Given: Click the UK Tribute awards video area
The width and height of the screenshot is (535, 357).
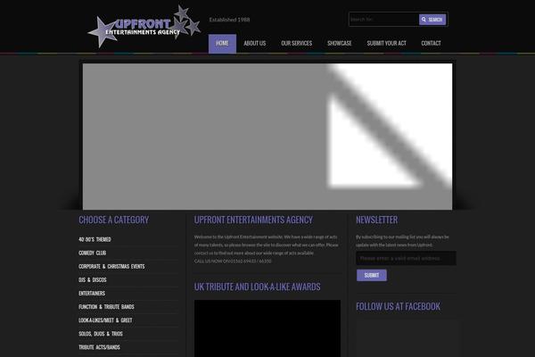Looking at the screenshot, I should [267, 328].
